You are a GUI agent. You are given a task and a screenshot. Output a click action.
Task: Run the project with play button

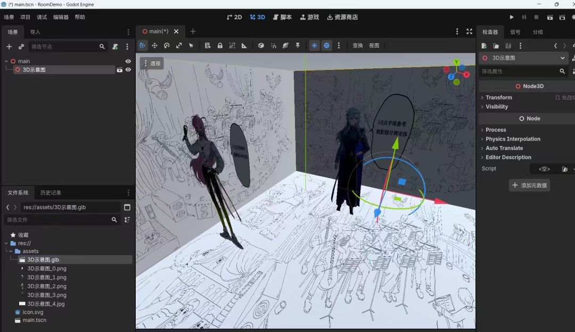click(x=512, y=17)
